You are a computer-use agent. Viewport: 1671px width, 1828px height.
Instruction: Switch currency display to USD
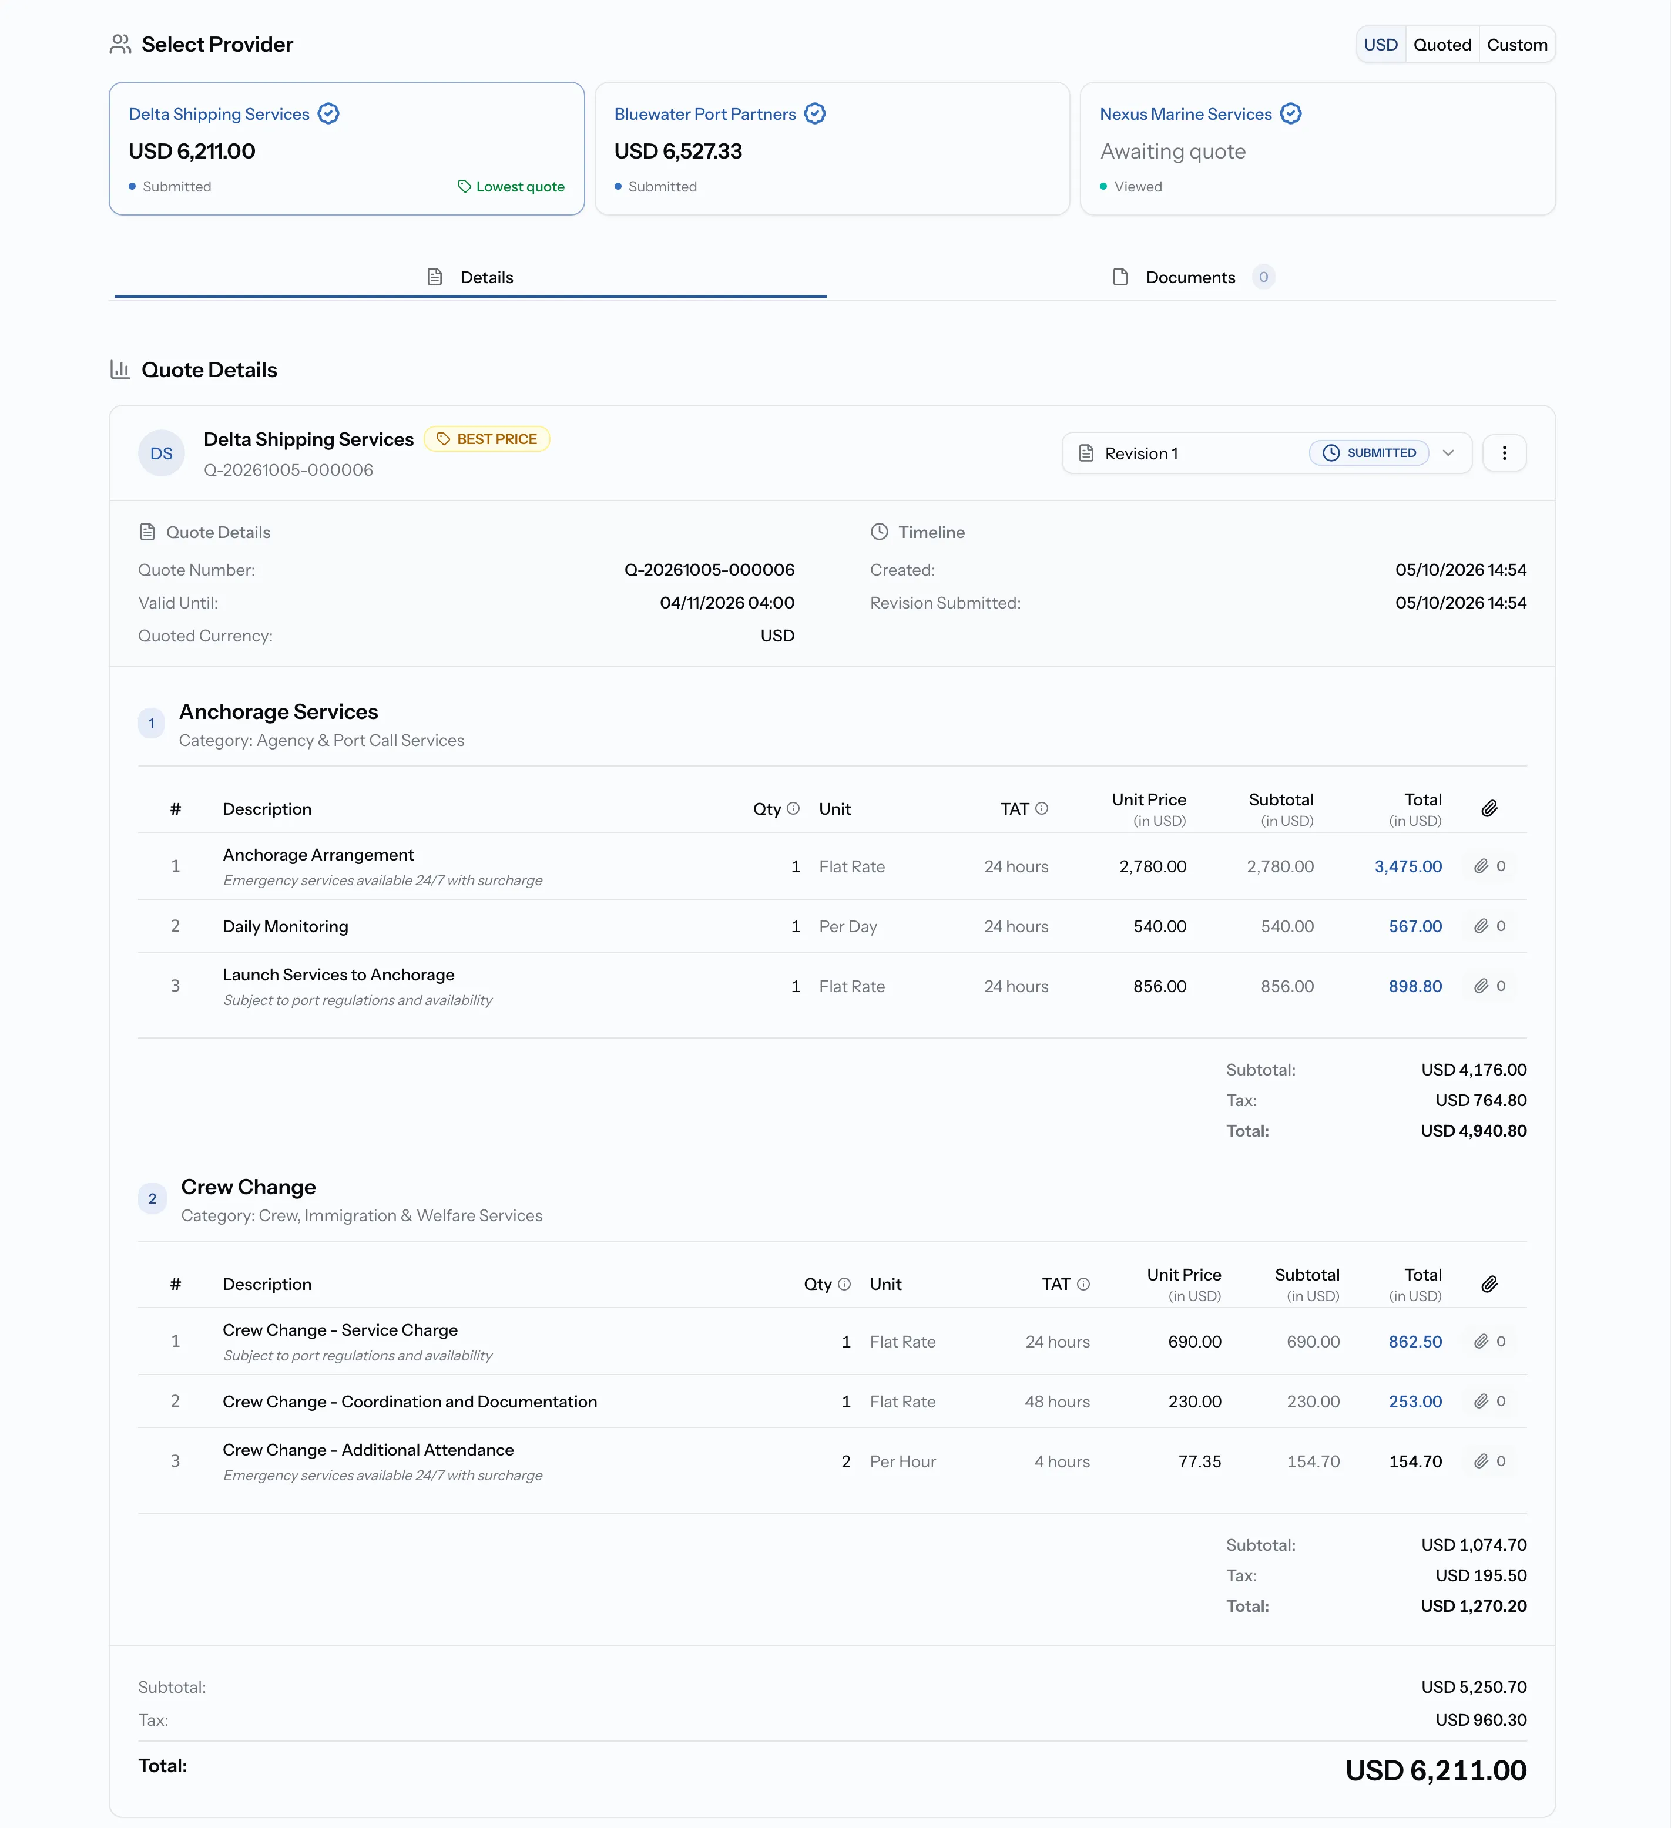(x=1381, y=45)
